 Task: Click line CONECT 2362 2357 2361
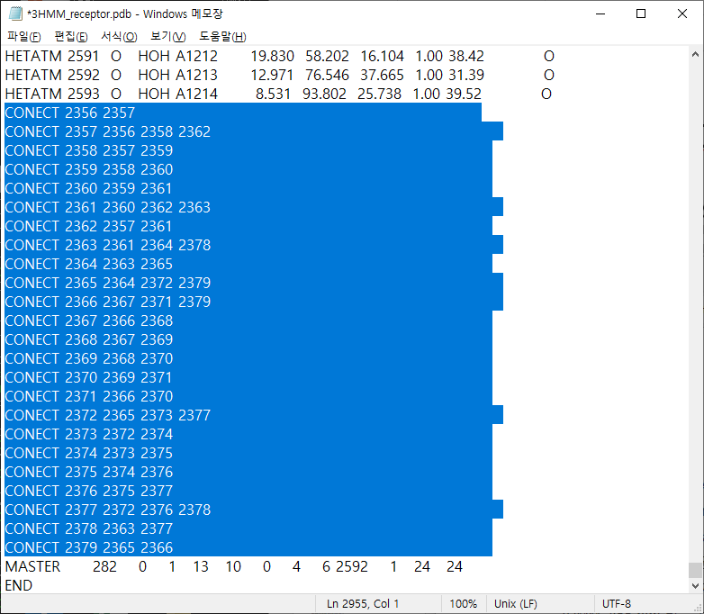click(x=88, y=226)
